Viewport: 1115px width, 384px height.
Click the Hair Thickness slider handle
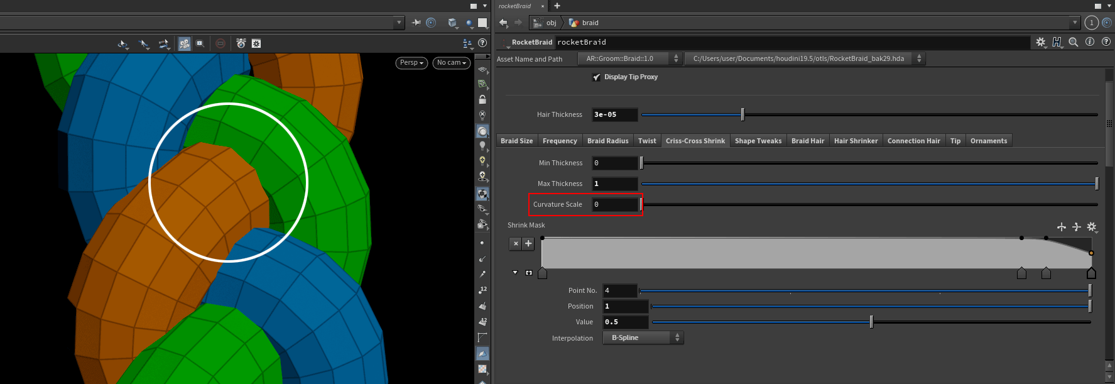point(742,114)
